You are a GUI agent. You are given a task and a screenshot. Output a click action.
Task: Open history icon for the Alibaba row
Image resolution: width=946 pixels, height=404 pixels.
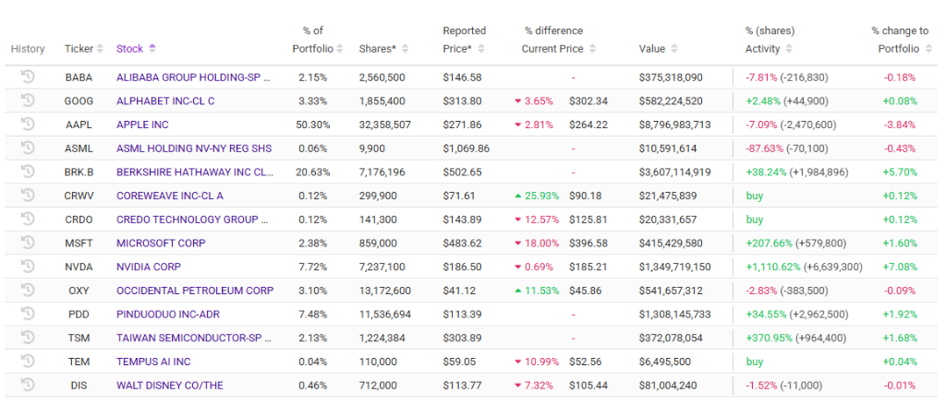pyautogui.click(x=28, y=77)
